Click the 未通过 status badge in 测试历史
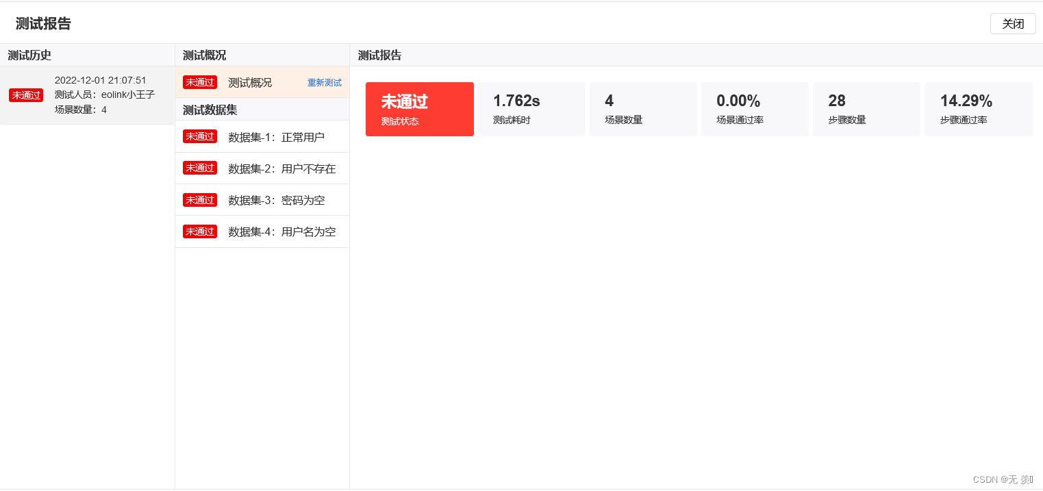Image resolution: width=1043 pixels, height=491 pixels. pyautogui.click(x=25, y=95)
